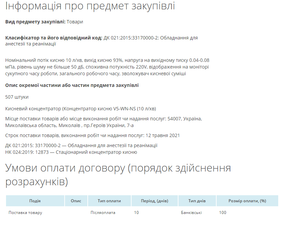Click the 'Класифікатор та його відповідний код' label
This screenshot has width=303, height=226.
click(x=54, y=38)
